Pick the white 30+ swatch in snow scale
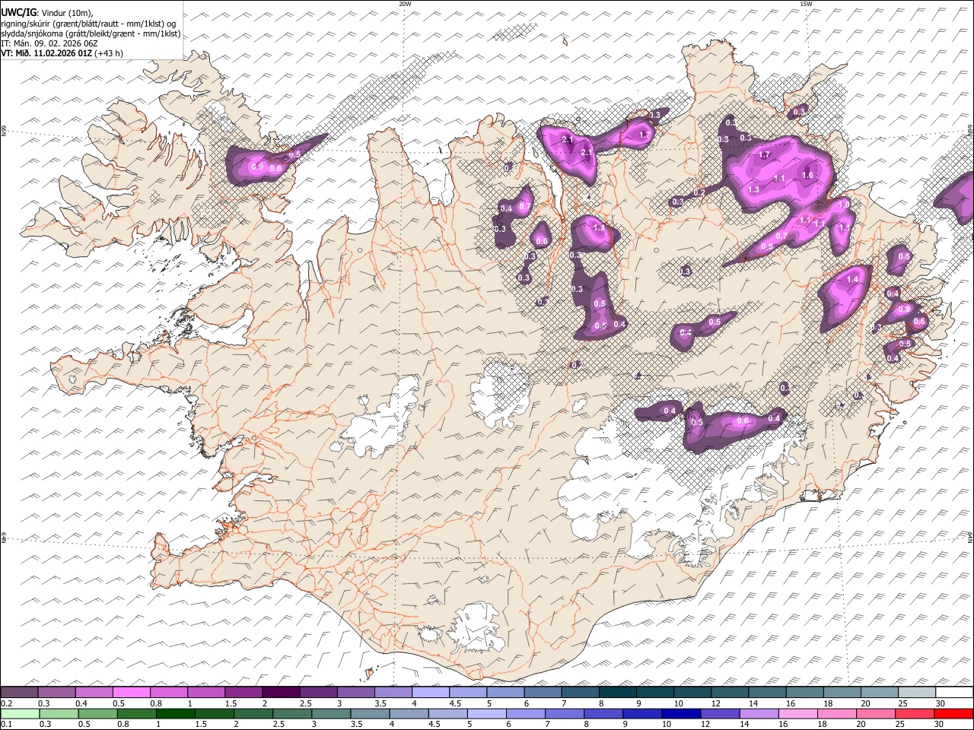Screen dimensions: 974x730 (x=954, y=692)
